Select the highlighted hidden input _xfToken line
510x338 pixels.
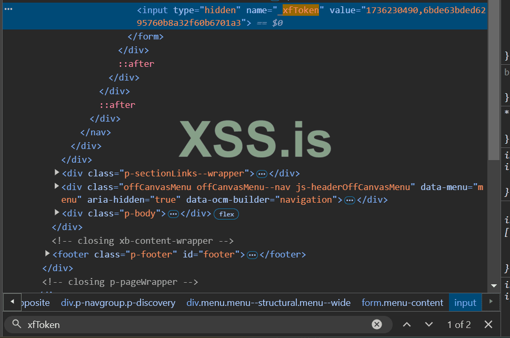tap(245, 16)
